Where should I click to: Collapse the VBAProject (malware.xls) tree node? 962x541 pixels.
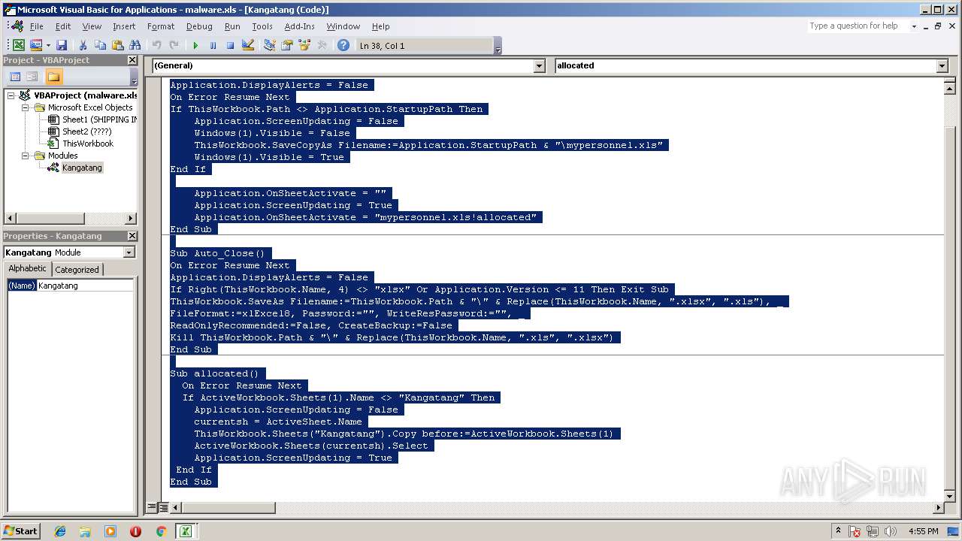pos(12,95)
